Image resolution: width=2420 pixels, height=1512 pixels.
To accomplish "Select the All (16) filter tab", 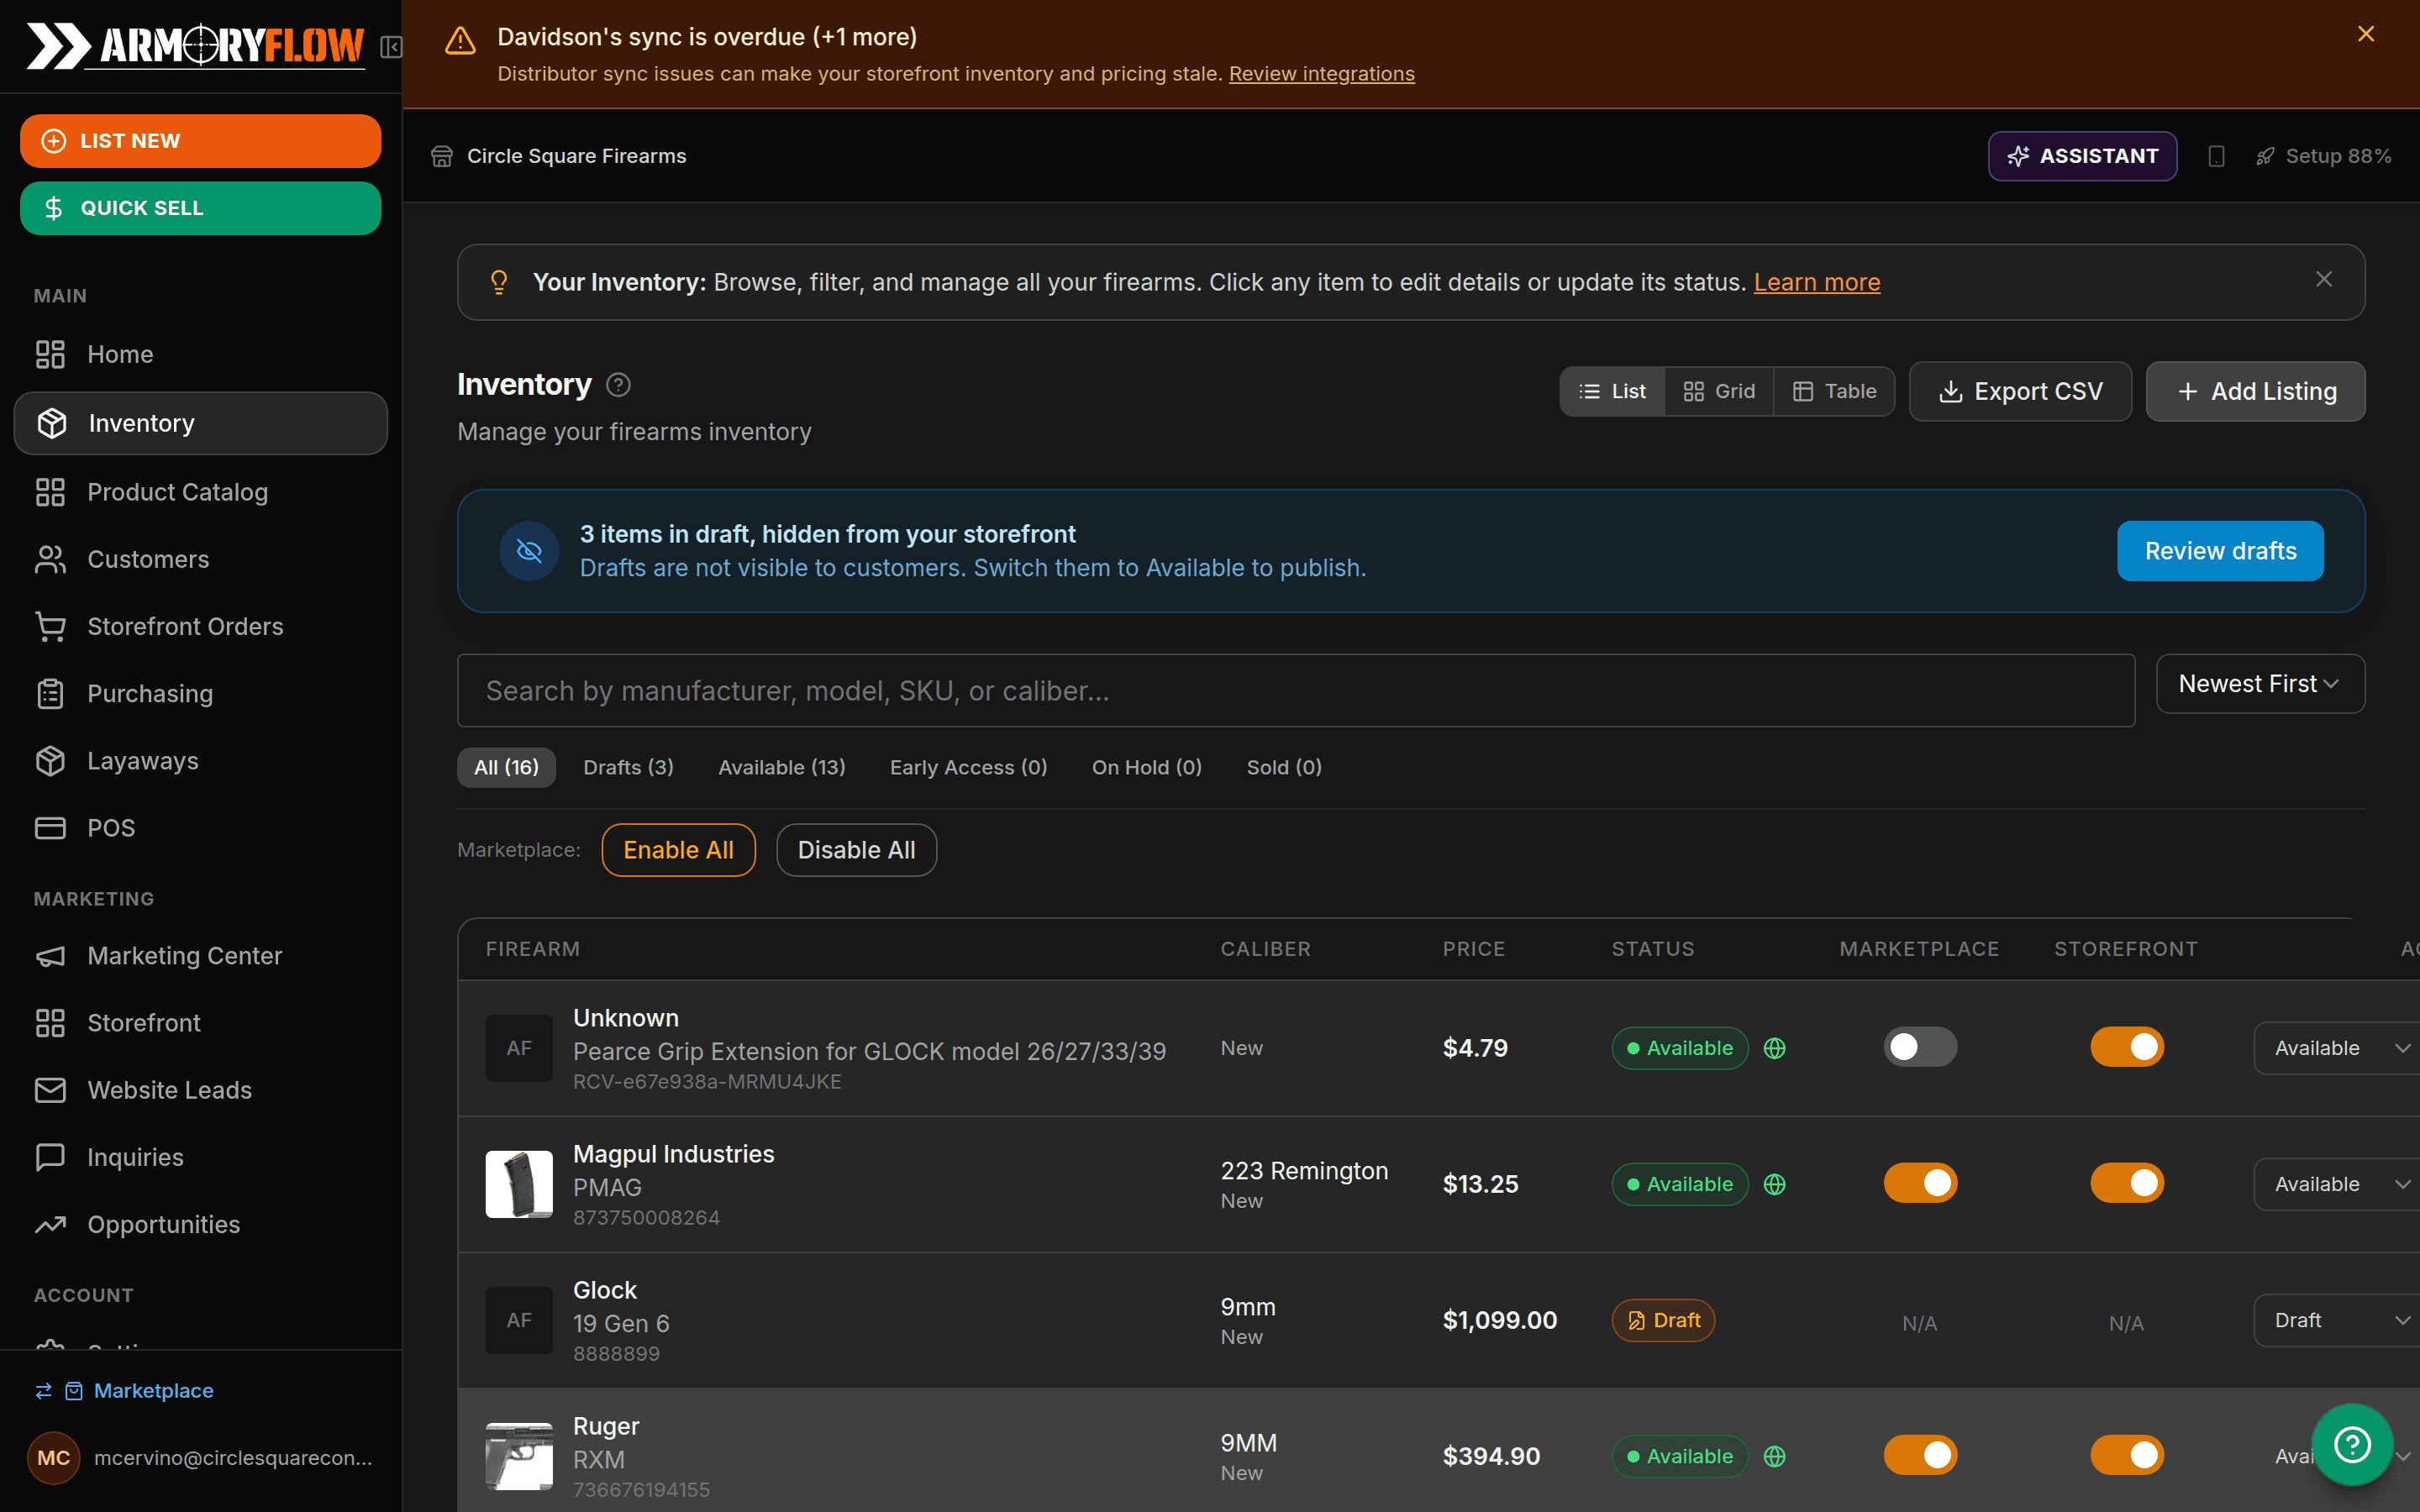I will (x=506, y=767).
